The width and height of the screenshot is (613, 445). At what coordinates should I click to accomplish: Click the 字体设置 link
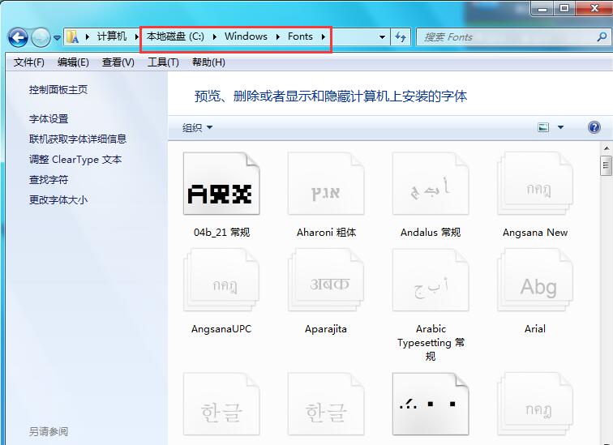coord(49,118)
